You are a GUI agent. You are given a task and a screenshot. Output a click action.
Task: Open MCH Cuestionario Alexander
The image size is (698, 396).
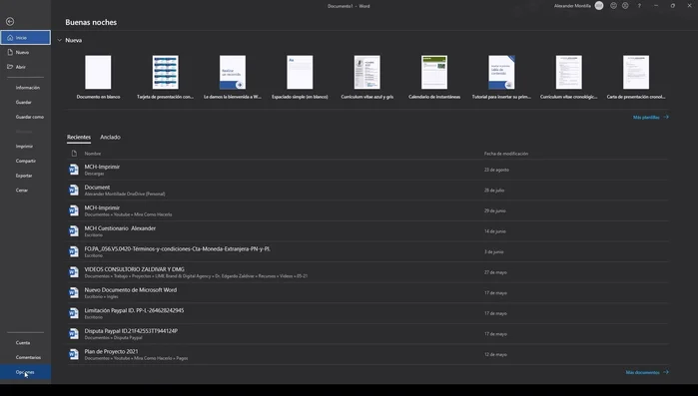(x=367, y=231)
